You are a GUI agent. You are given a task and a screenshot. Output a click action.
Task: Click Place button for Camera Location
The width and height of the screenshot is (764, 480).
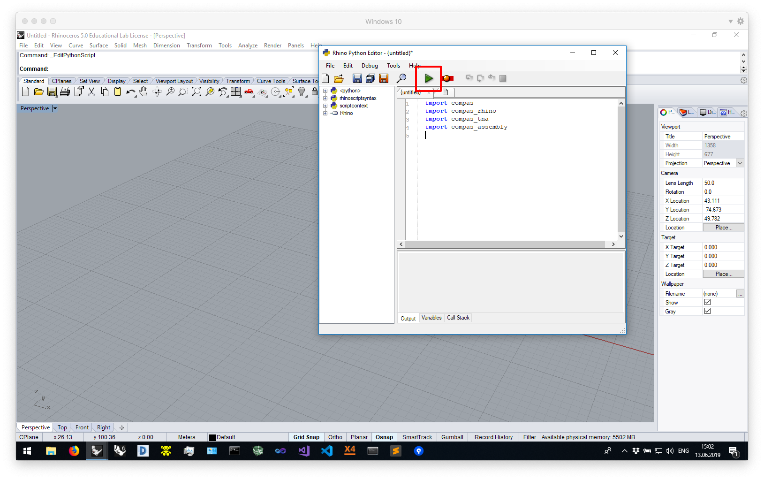click(x=723, y=228)
